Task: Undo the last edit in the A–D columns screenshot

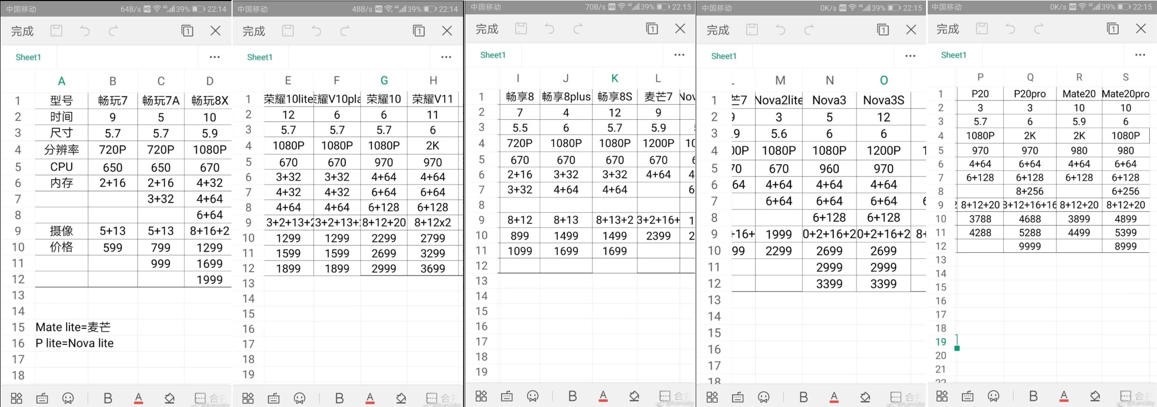Action: pyautogui.click(x=85, y=30)
